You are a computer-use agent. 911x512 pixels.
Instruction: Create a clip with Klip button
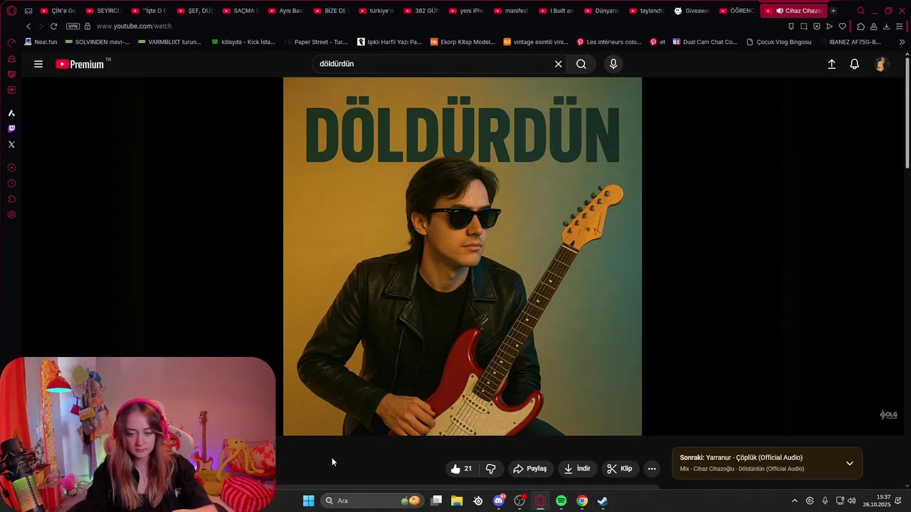(619, 469)
